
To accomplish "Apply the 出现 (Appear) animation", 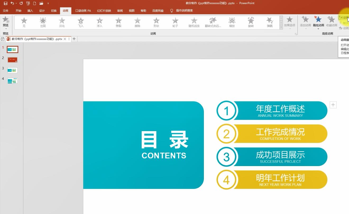I will tap(43, 22).
